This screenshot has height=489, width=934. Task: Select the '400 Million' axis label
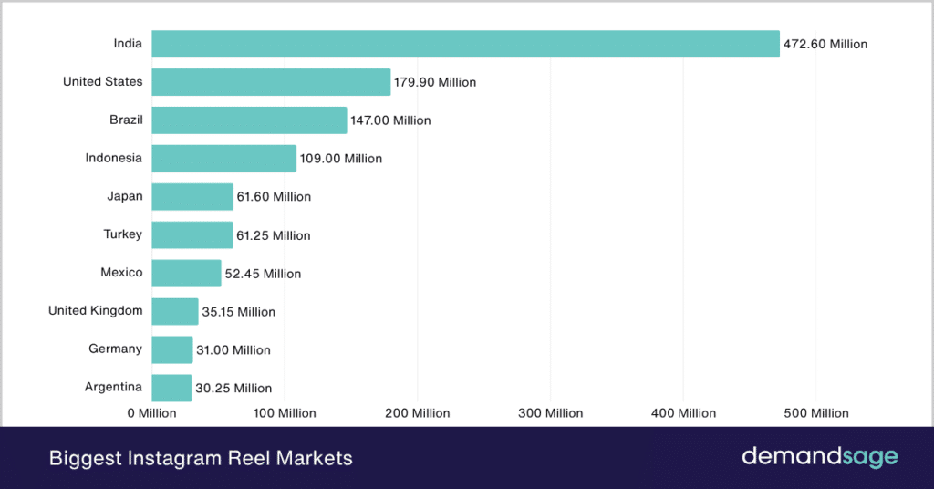click(x=683, y=413)
